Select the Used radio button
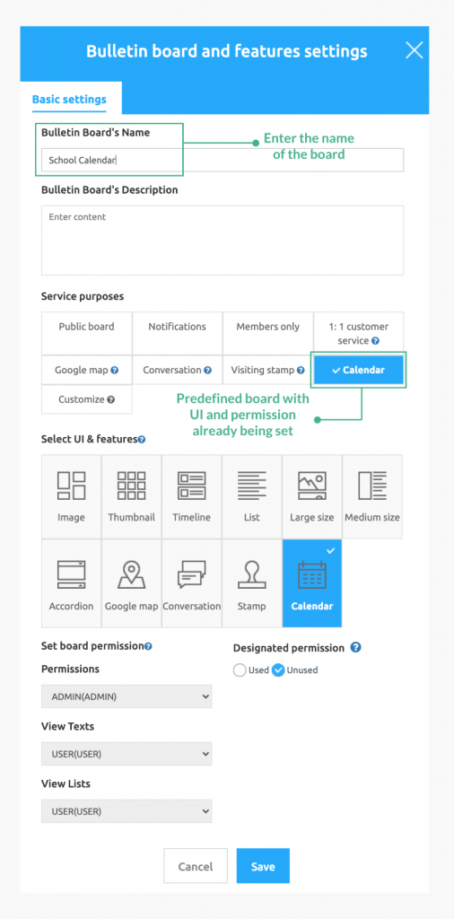The height and width of the screenshot is (919, 454). 239,670
